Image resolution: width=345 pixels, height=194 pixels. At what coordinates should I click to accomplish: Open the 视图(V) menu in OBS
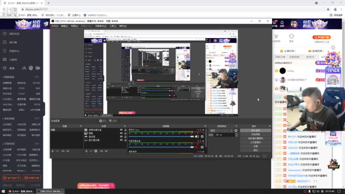(74, 26)
